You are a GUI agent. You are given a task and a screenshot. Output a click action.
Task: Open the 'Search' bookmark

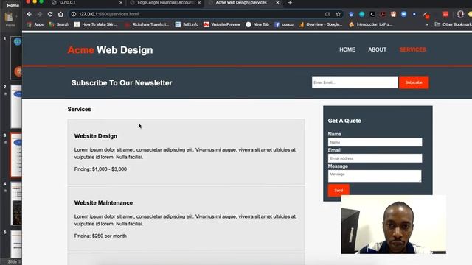(x=59, y=24)
